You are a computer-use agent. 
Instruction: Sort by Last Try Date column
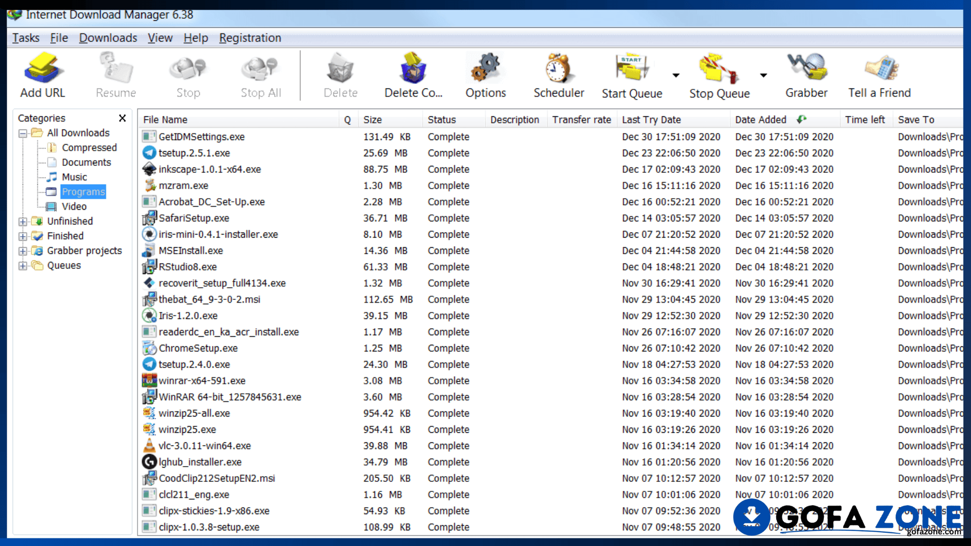point(674,120)
